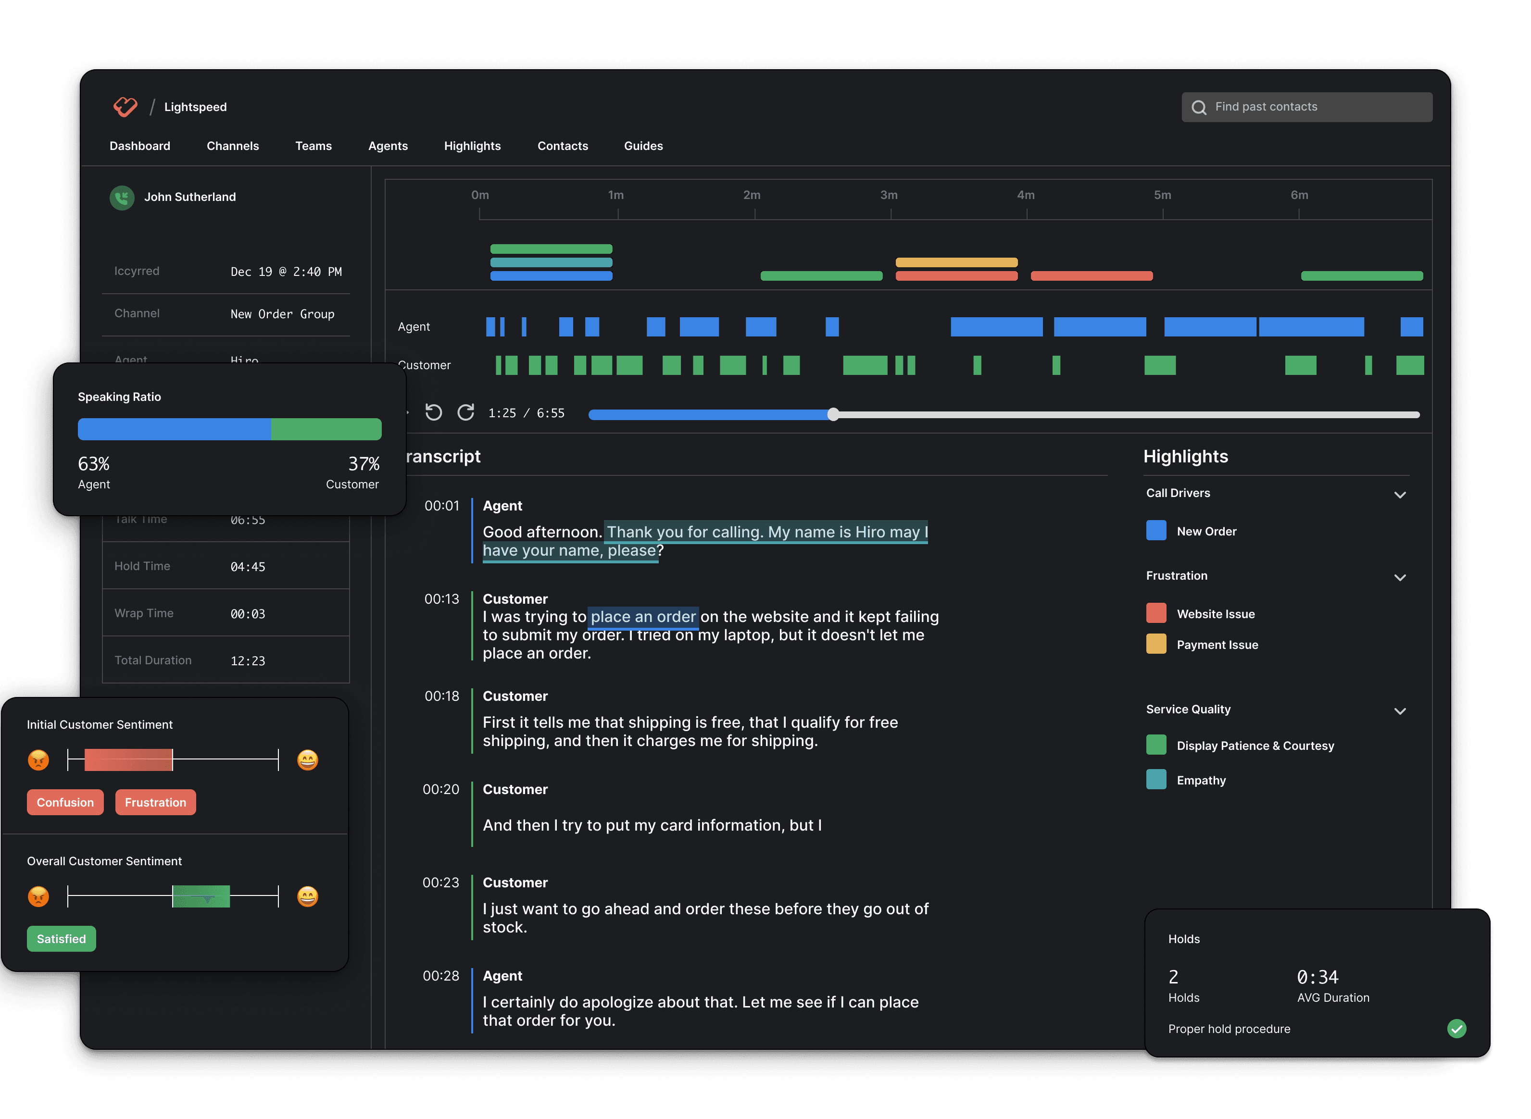Click the rewind playback icon
The height and width of the screenshot is (1119, 1531).
[x=434, y=412]
